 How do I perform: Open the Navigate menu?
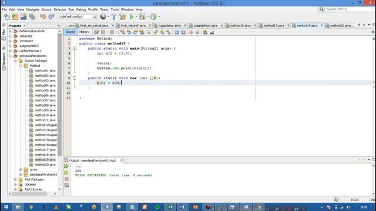(x=33, y=9)
